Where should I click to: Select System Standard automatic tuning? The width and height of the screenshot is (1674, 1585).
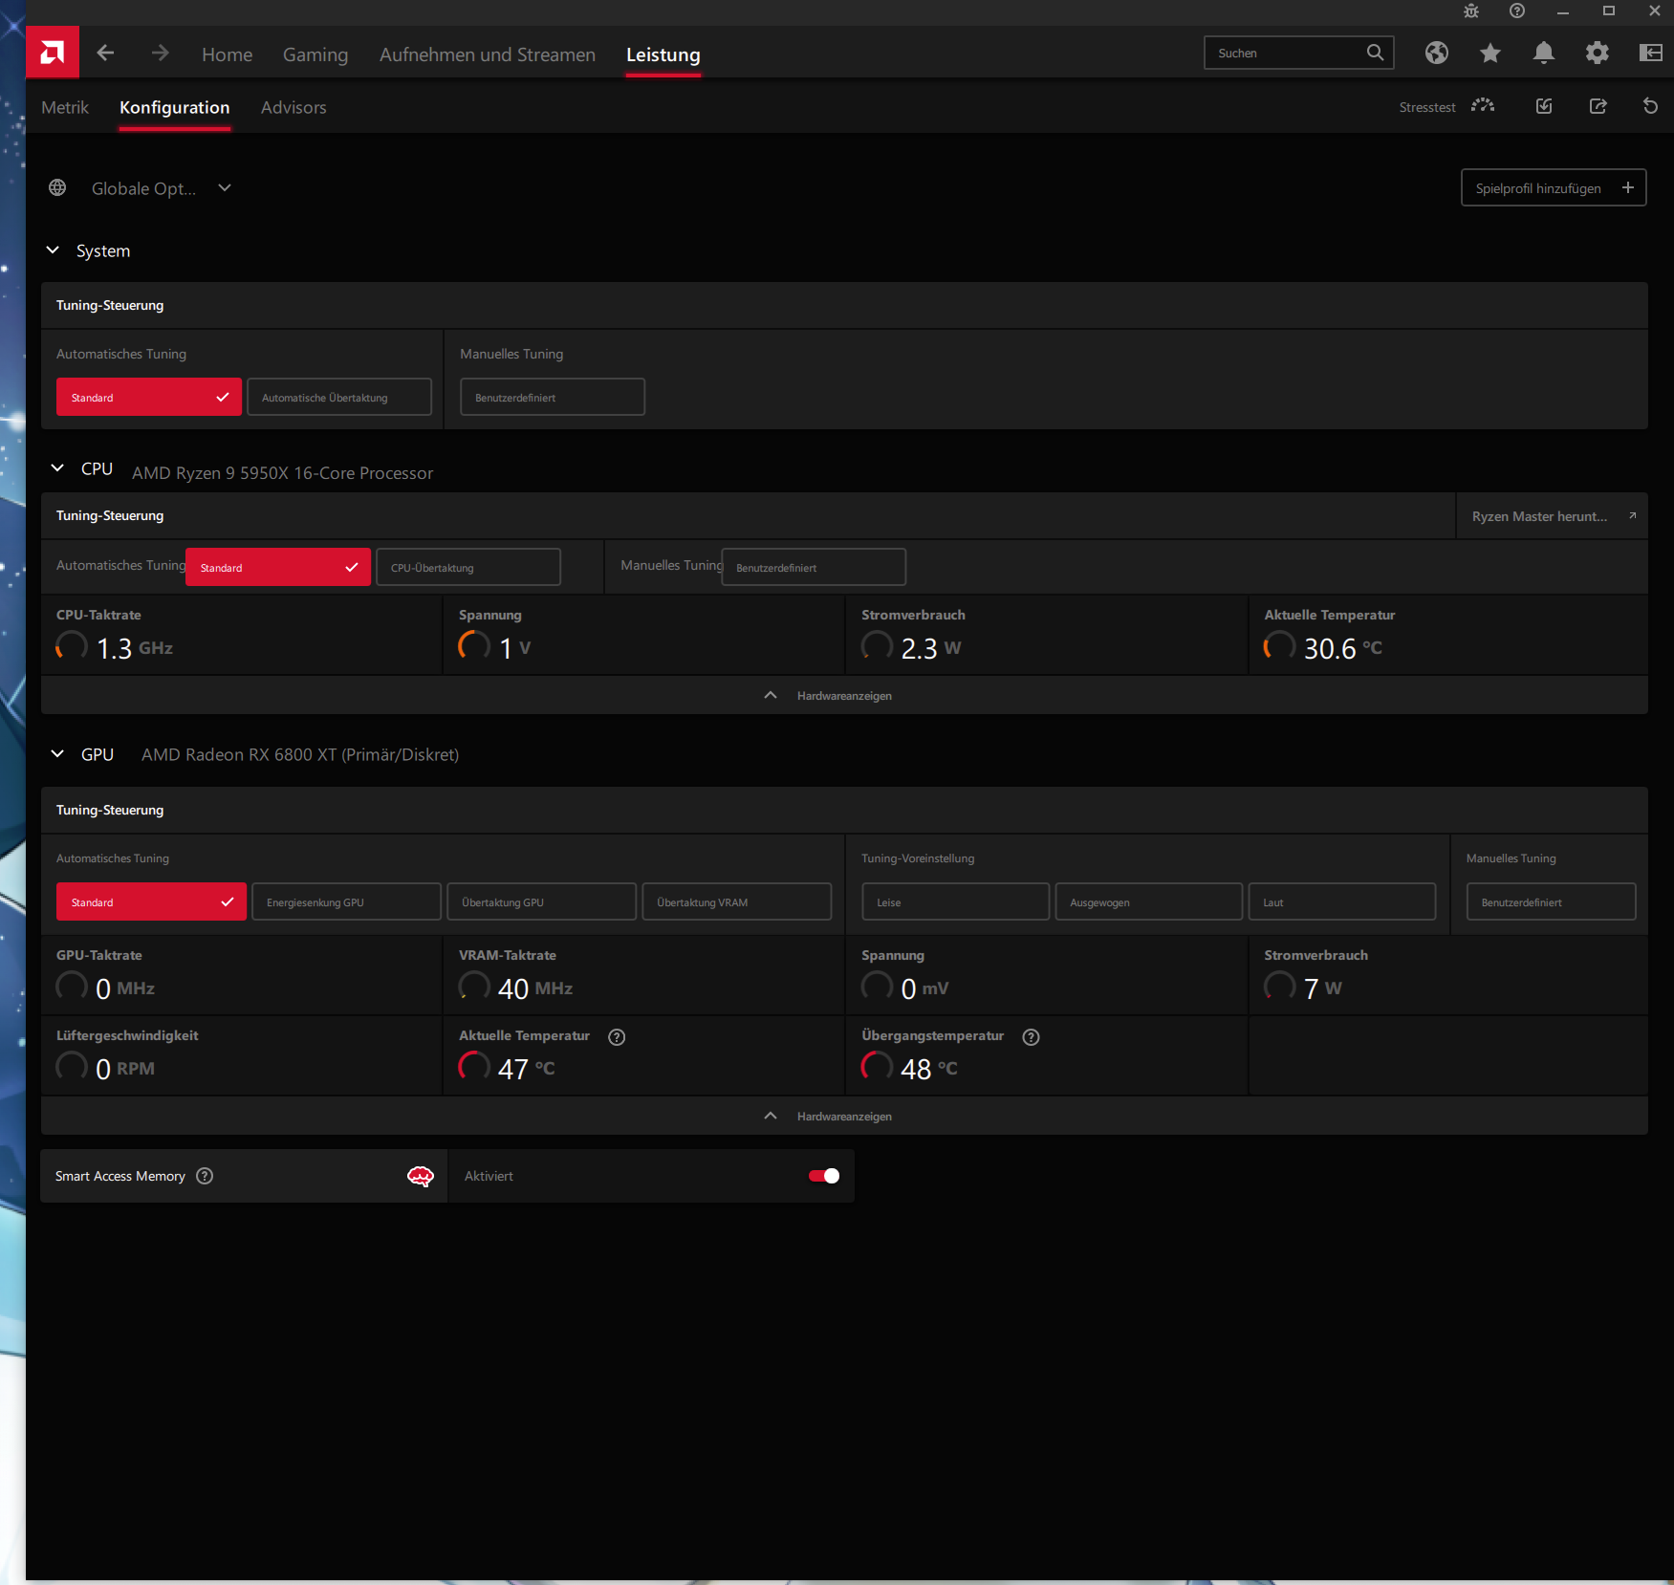pyautogui.click(x=149, y=397)
